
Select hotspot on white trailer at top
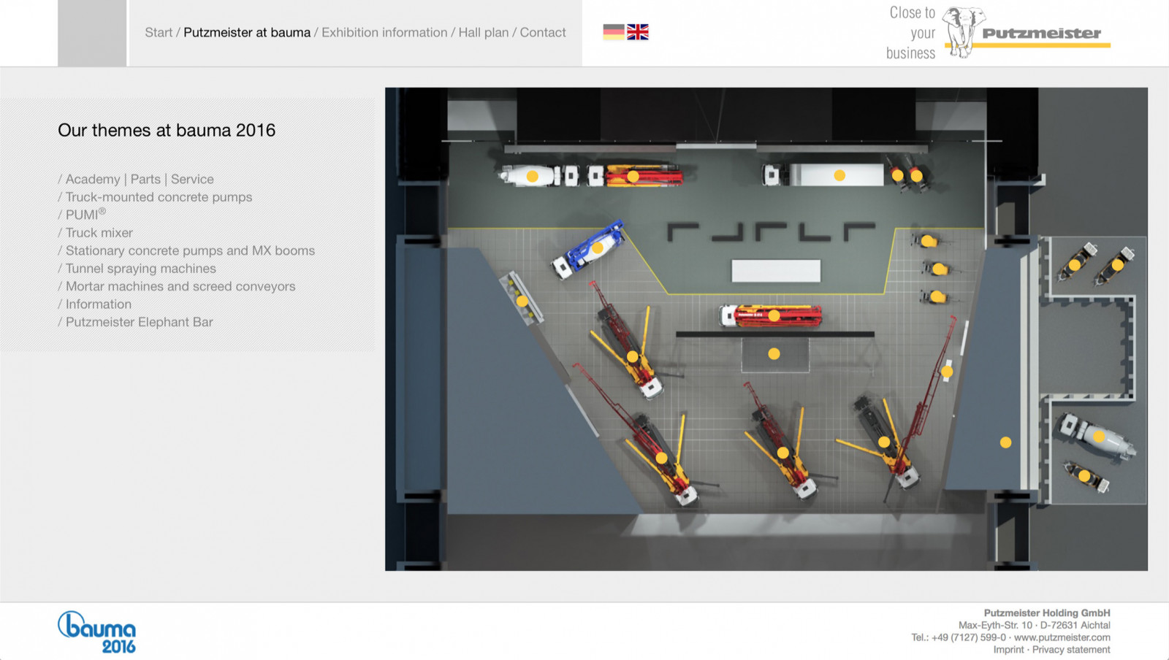pyautogui.click(x=839, y=175)
